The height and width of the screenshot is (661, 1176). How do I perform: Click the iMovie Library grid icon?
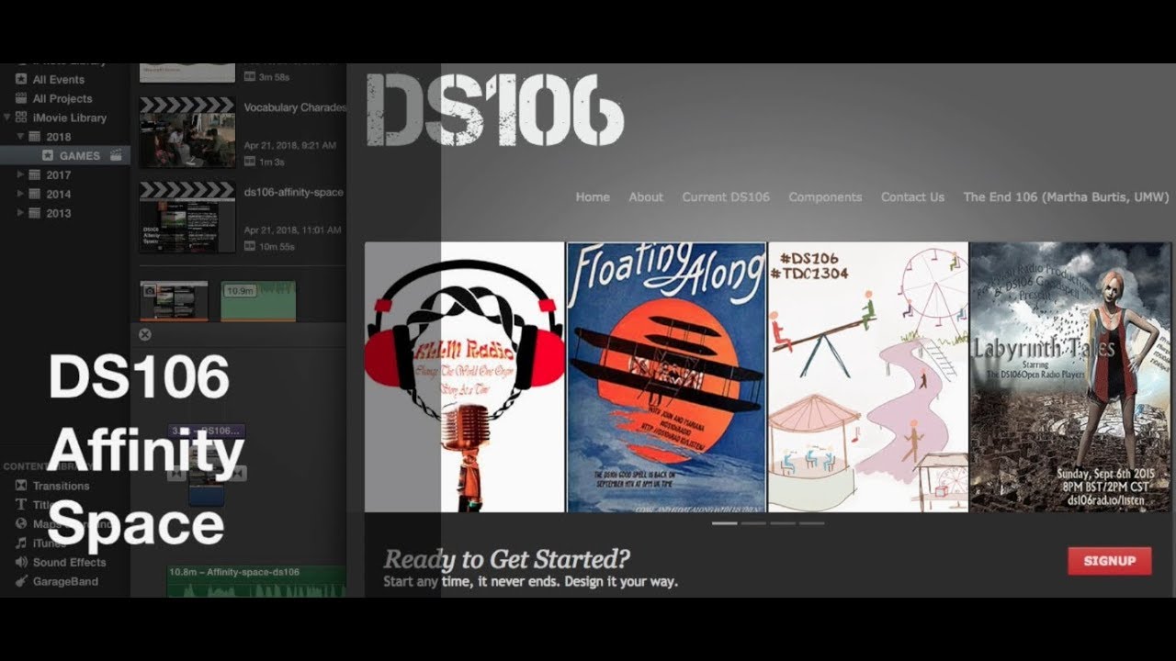tap(21, 118)
